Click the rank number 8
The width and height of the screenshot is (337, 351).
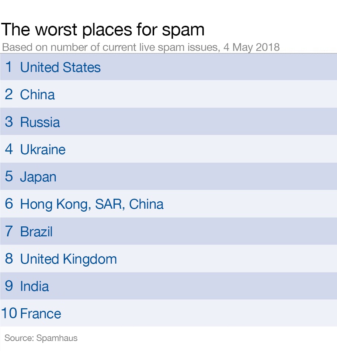pos(9,258)
